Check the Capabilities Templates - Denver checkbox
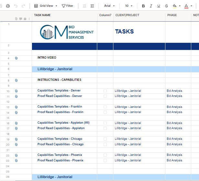 (x=105, y=91)
